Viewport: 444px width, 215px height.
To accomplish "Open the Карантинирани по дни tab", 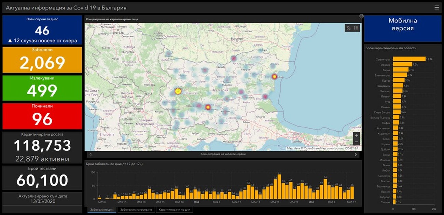I will click(x=174, y=210).
